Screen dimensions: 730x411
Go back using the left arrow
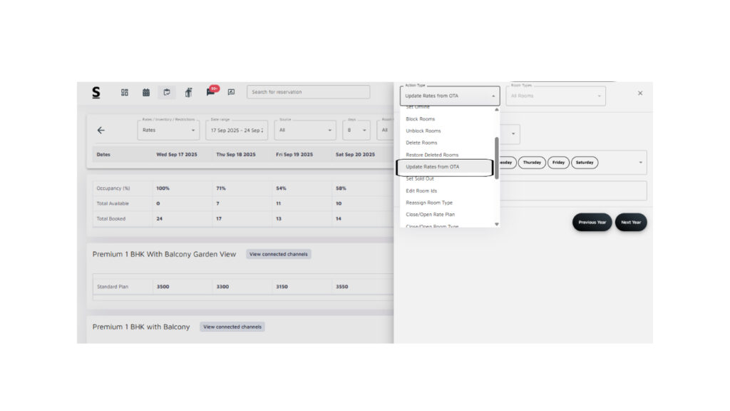pos(101,131)
